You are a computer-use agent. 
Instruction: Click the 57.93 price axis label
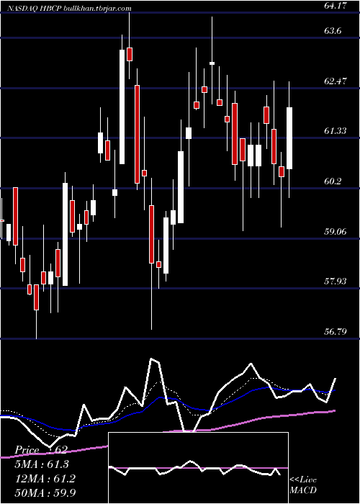[x=336, y=282]
